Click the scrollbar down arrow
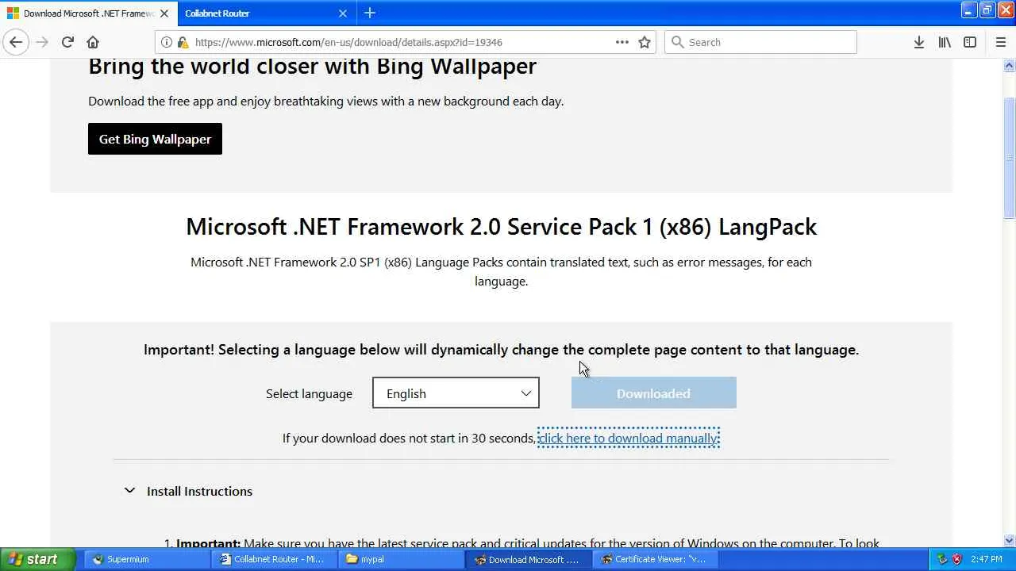 (x=1009, y=541)
